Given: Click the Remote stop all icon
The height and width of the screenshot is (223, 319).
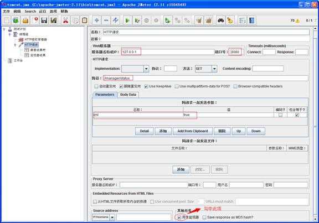Looking at the screenshot, I should point(177,20).
